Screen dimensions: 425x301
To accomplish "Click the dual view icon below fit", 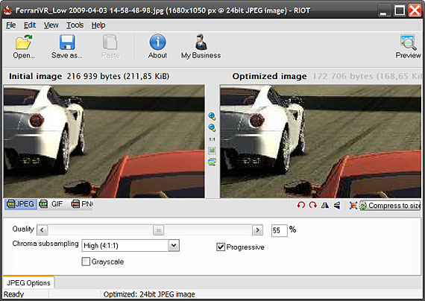I will [212, 162].
